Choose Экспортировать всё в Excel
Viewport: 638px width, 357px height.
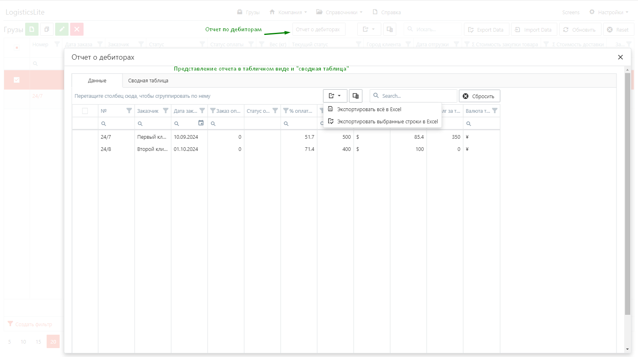tap(382, 109)
